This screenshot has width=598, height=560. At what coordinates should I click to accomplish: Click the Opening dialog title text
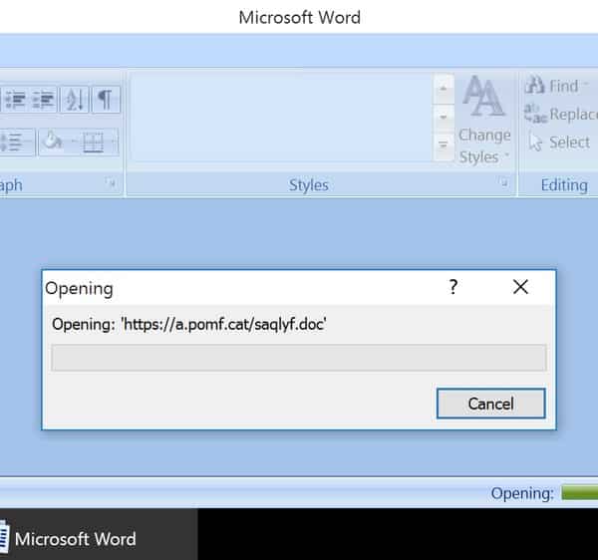(79, 289)
